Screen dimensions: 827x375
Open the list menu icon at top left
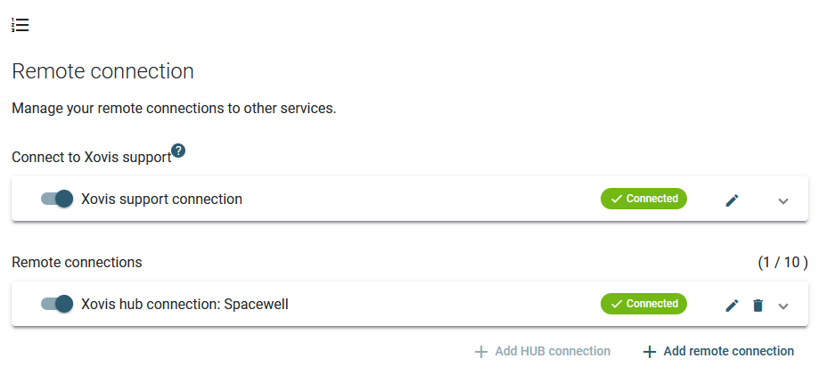click(20, 25)
